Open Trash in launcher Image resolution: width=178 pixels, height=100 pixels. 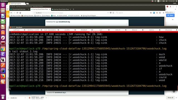pos(3,97)
